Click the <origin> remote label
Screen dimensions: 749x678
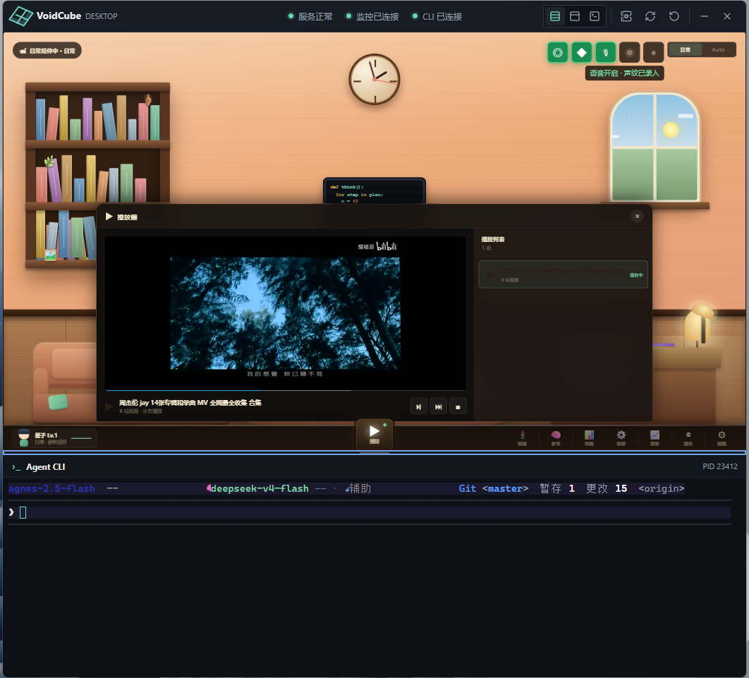661,488
